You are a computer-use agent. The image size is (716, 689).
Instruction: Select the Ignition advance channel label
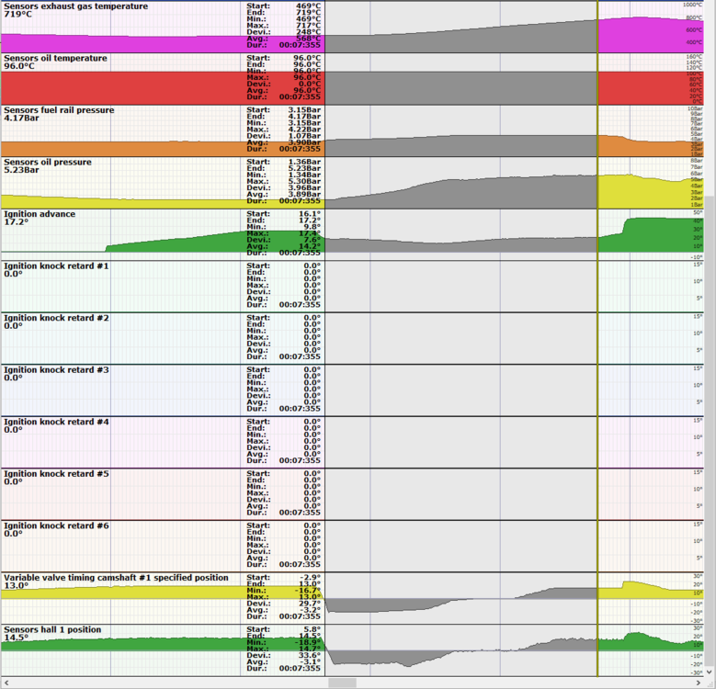tap(40, 214)
